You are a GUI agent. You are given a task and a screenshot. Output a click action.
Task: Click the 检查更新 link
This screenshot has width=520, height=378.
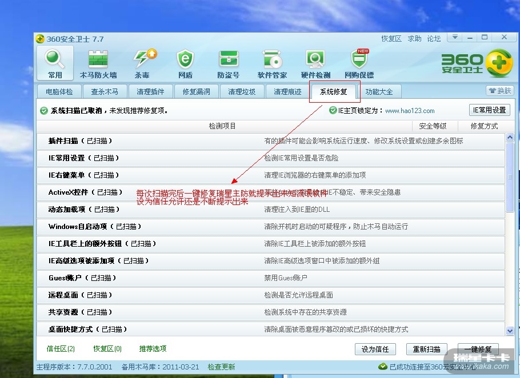(x=221, y=367)
